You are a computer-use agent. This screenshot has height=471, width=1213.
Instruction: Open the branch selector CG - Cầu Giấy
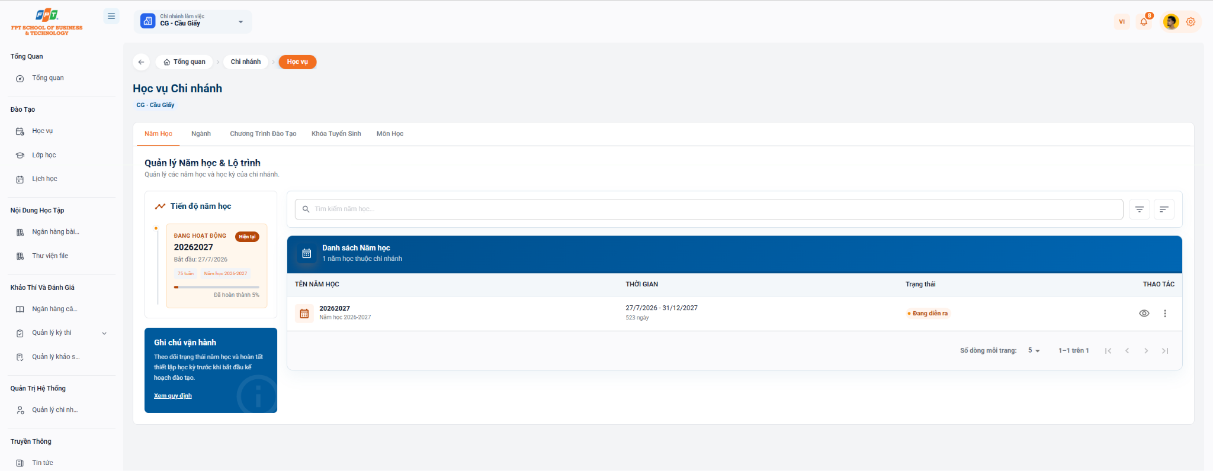(x=193, y=21)
